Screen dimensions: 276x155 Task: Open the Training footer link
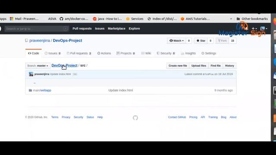(213, 117)
